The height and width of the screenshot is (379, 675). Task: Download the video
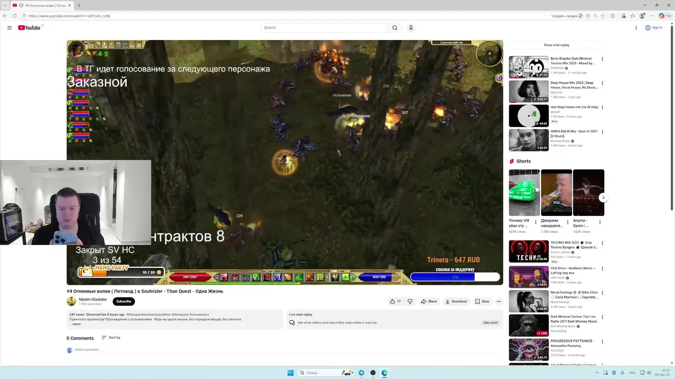coord(456,301)
